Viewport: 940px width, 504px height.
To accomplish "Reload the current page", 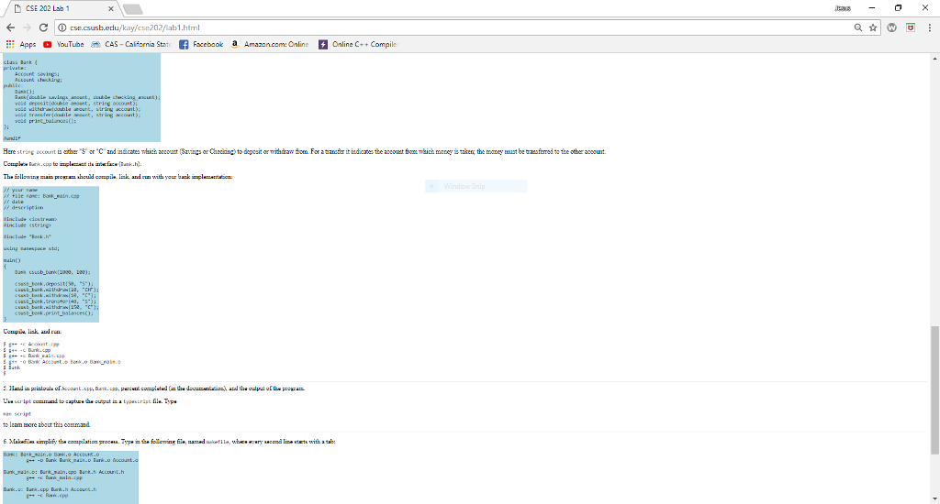I will 43,27.
